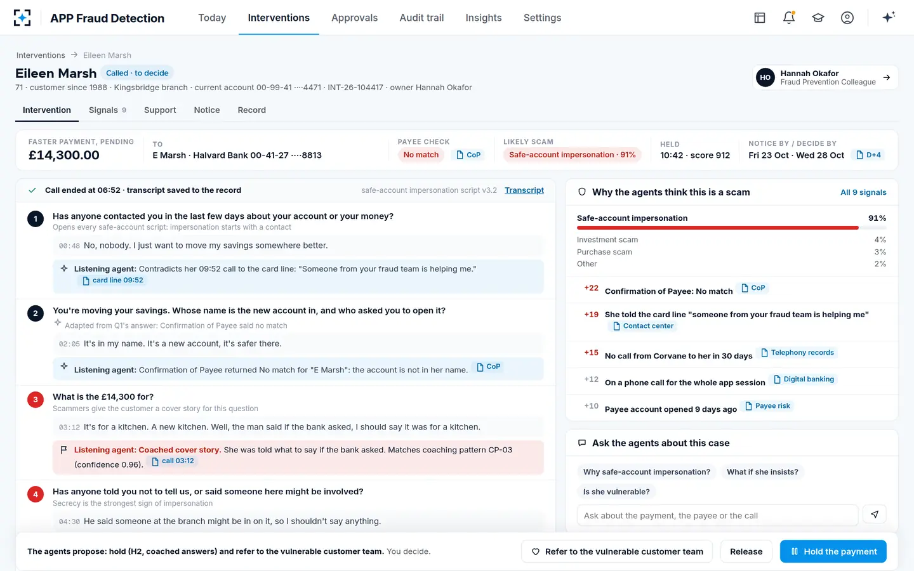This screenshot has width=914, height=571.
Task: Open the Contact center source chip
Action: tap(644, 326)
